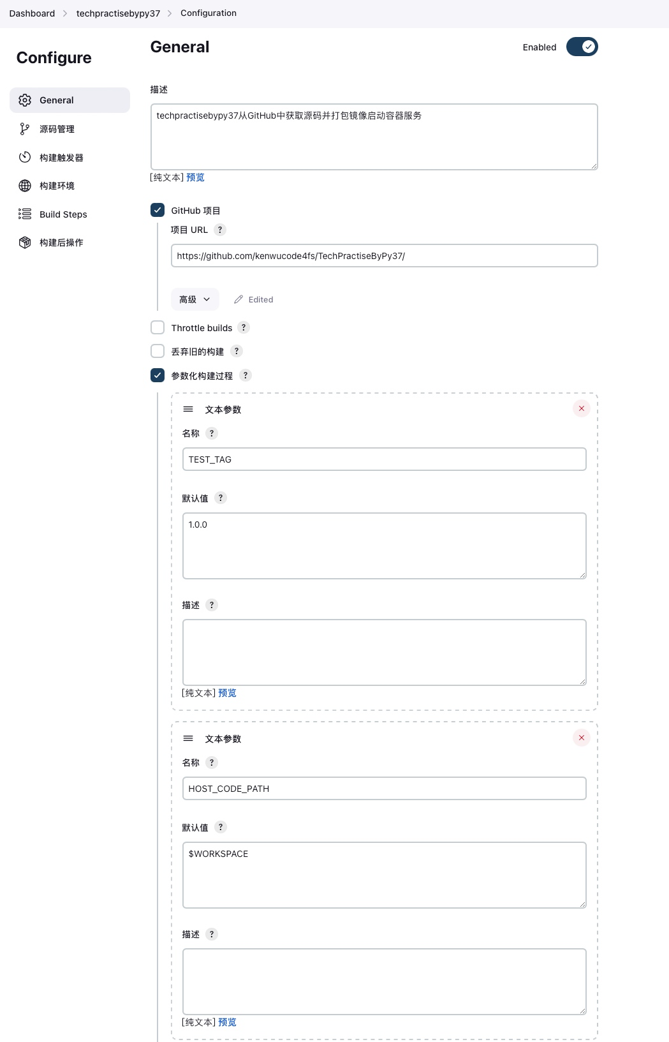
Task: Click the Build Steps list icon
Action: [x=25, y=214]
